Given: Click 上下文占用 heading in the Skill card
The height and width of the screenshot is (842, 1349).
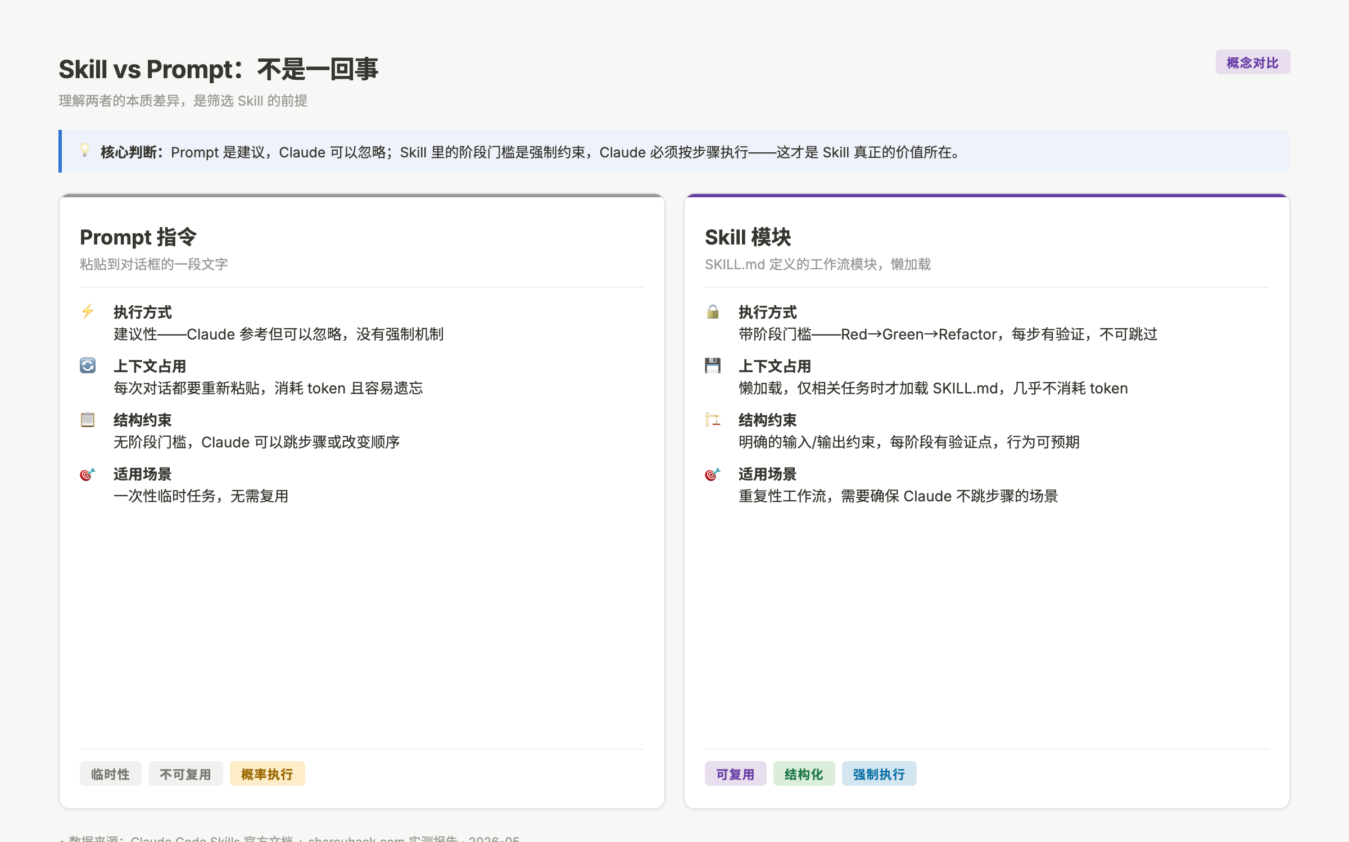Looking at the screenshot, I should 775,366.
